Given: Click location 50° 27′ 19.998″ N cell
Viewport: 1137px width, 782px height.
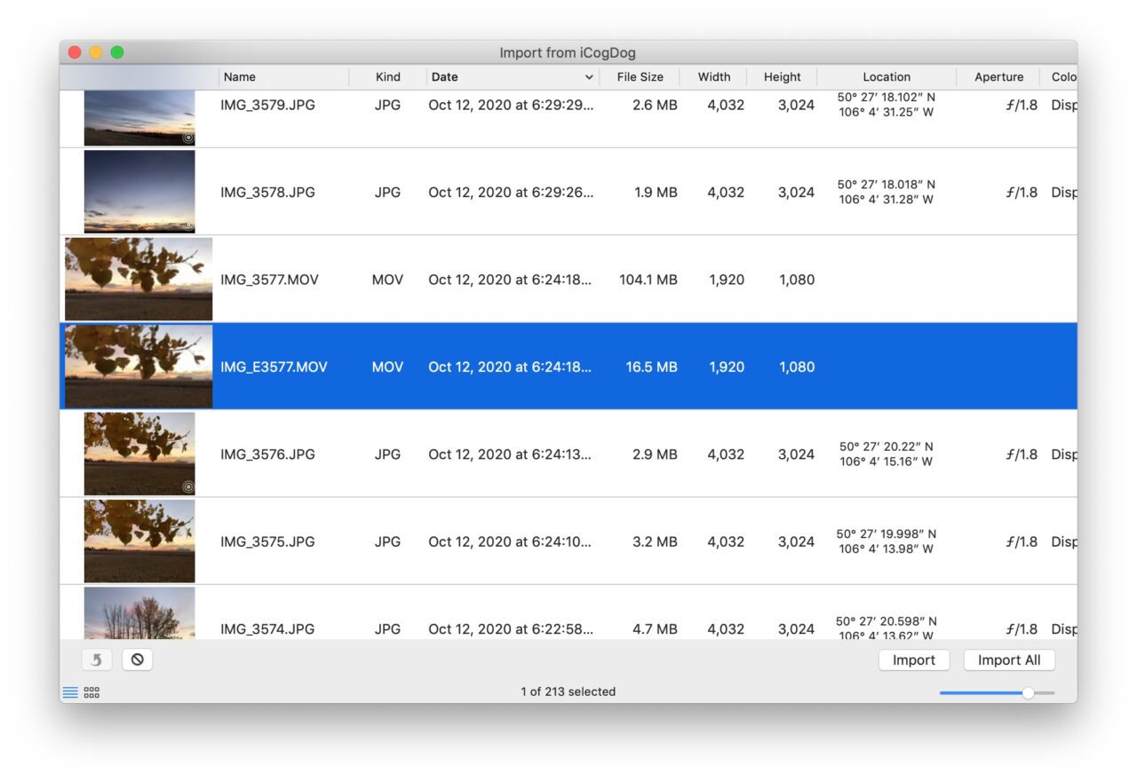Looking at the screenshot, I should pyautogui.click(x=887, y=541).
